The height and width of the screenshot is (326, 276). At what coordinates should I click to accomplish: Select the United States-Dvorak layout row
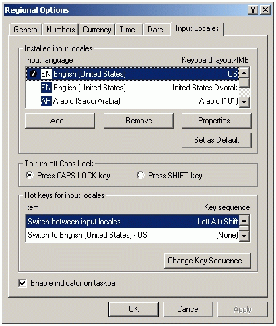133,88
